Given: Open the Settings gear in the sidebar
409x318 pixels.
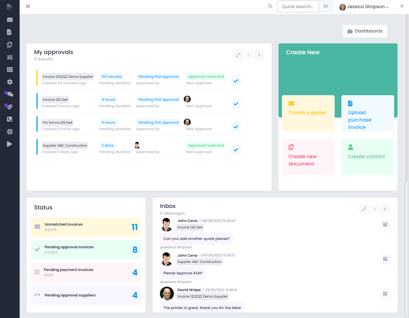Looking at the screenshot, I should [10, 82].
